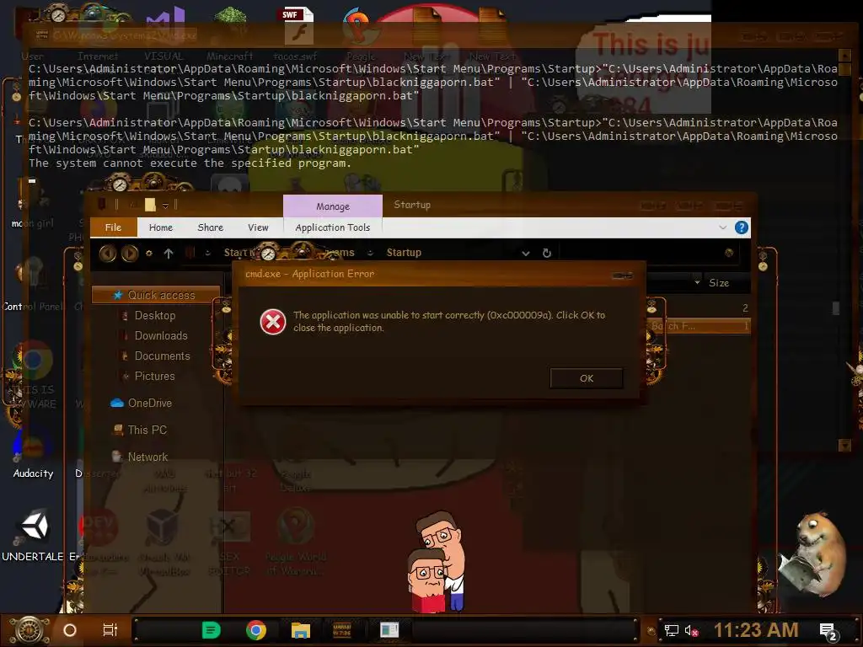Select the Control Panel desktop icon

click(x=33, y=284)
